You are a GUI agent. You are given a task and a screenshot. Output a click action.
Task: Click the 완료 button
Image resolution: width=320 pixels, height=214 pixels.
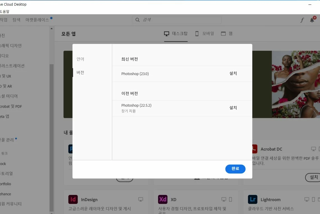coord(235,169)
